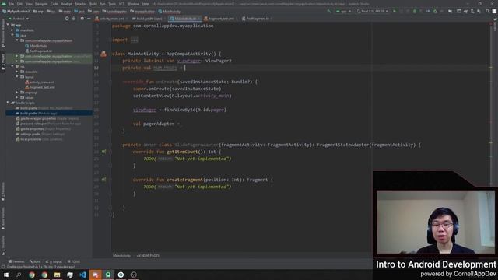498x280 pixels.
Task: Expand the values folder
Action: click(17, 97)
